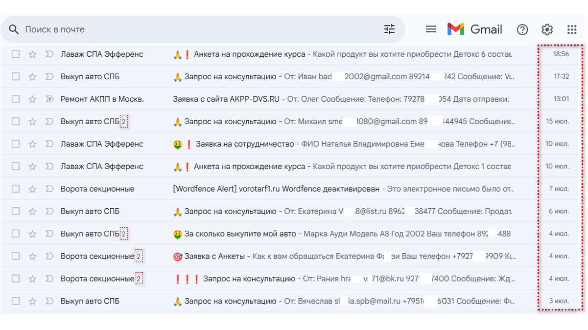The width and height of the screenshot is (588, 330).
Task: Open the Help question mark icon
Action: [522, 29]
